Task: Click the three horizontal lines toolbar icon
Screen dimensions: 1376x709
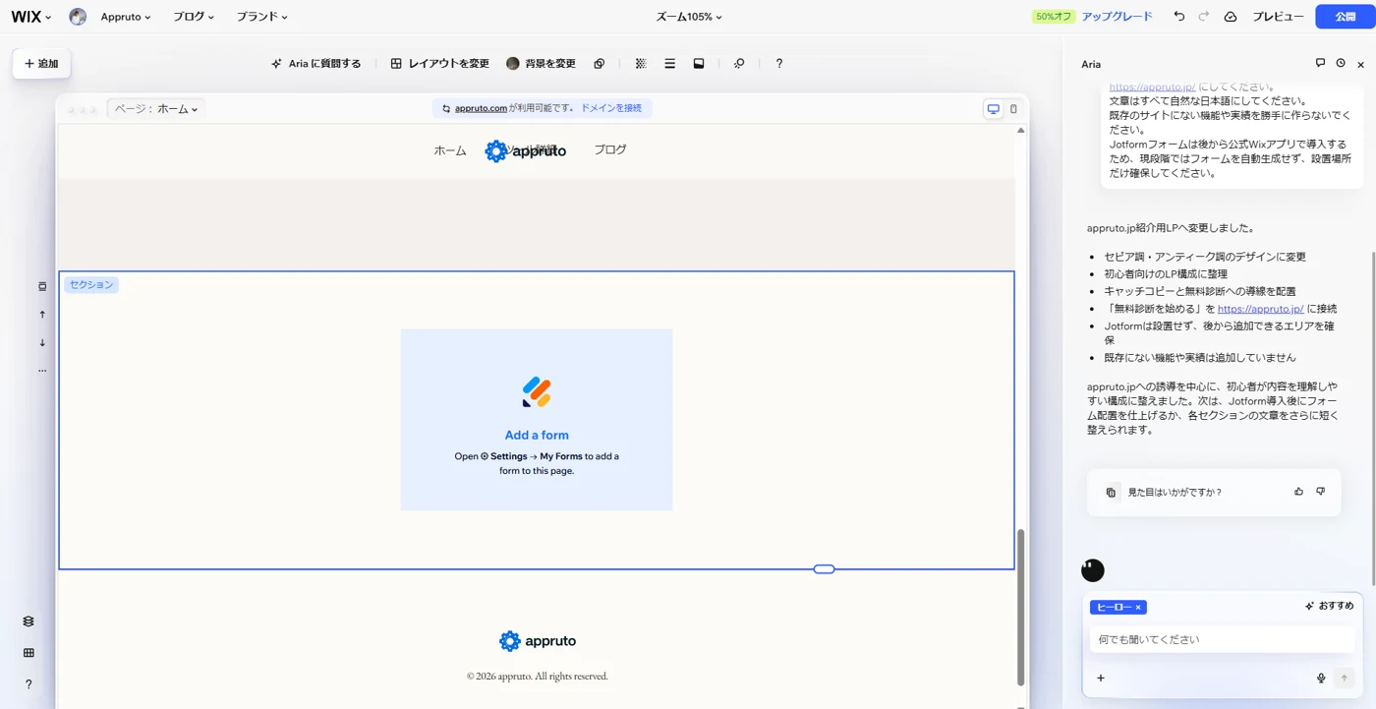Action: tap(669, 64)
